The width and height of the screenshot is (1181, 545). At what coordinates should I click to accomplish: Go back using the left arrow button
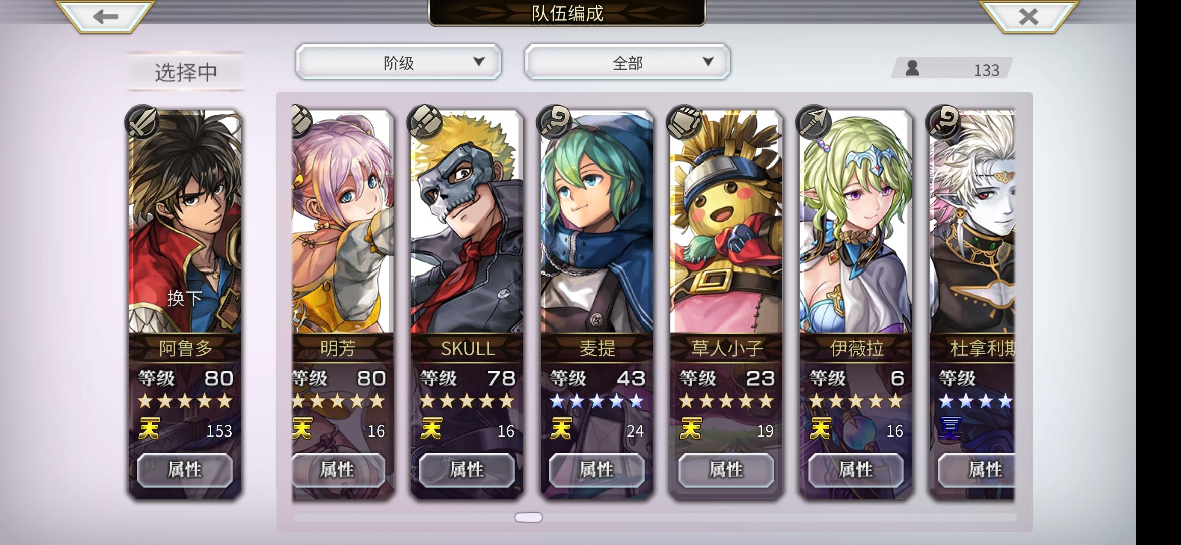(x=105, y=16)
